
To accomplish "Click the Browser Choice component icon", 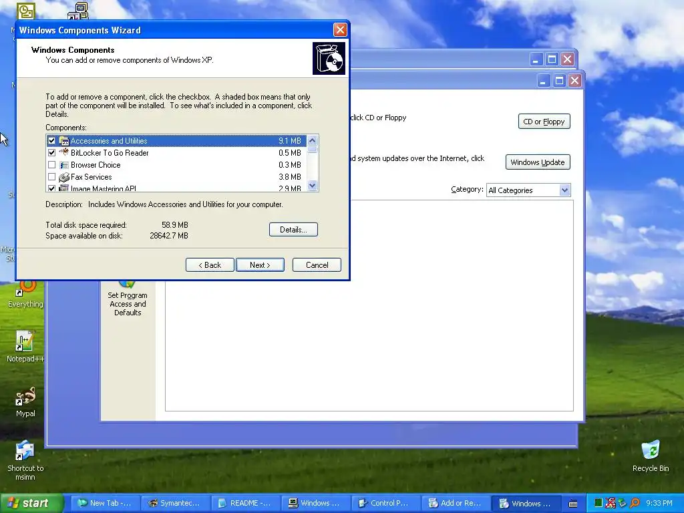I will 64,165.
